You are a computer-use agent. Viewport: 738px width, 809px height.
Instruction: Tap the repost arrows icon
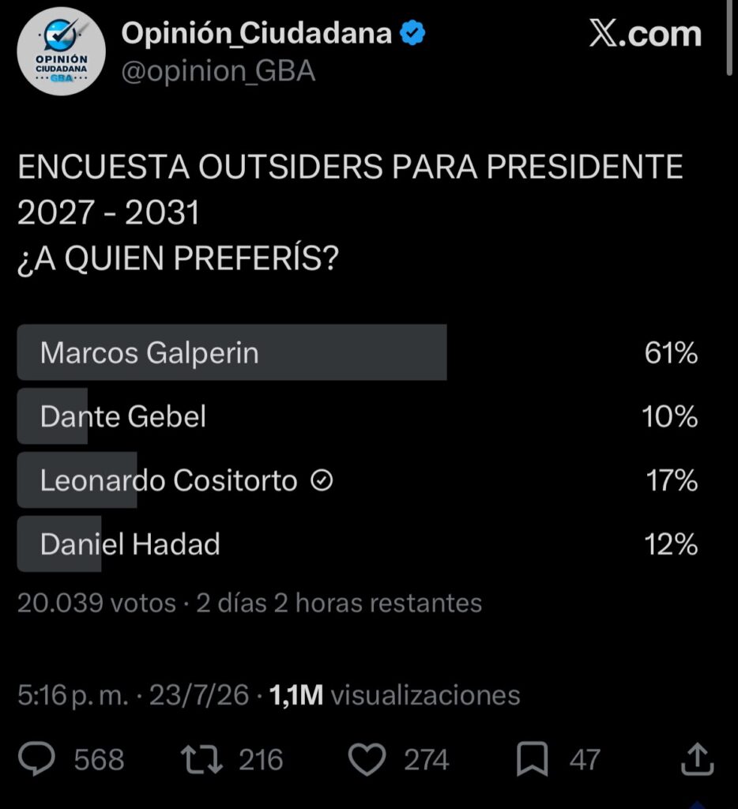[x=201, y=759]
